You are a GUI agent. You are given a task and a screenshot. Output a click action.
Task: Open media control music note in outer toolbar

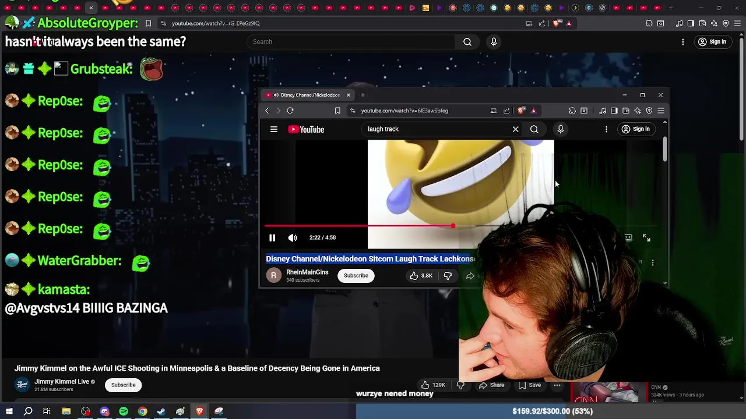(x=680, y=23)
